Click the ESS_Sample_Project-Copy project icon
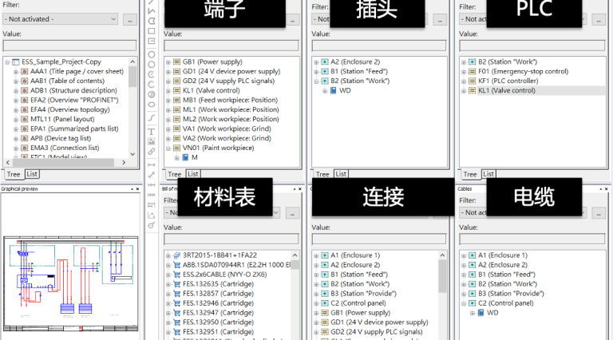The height and width of the screenshot is (340, 613). click(16, 61)
